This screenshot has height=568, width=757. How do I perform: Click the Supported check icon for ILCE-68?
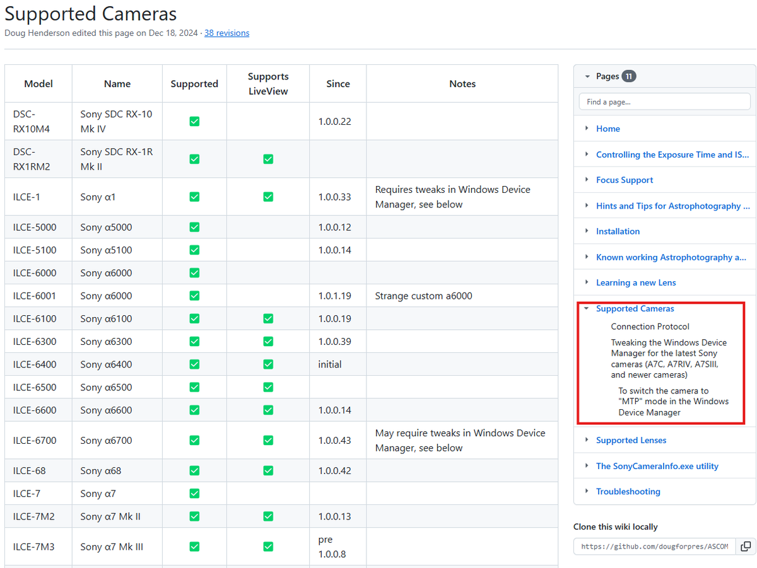coord(194,470)
